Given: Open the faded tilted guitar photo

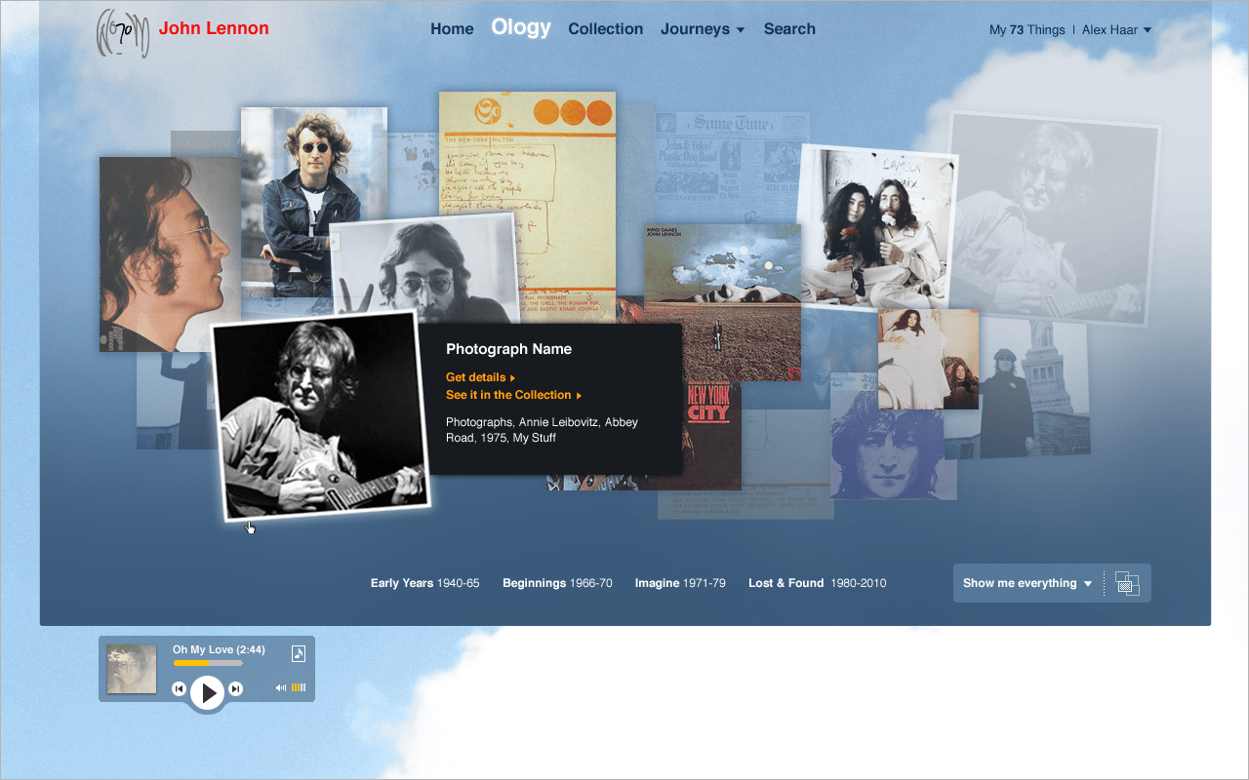Looking at the screenshot, I should [x=1056, y=219].
